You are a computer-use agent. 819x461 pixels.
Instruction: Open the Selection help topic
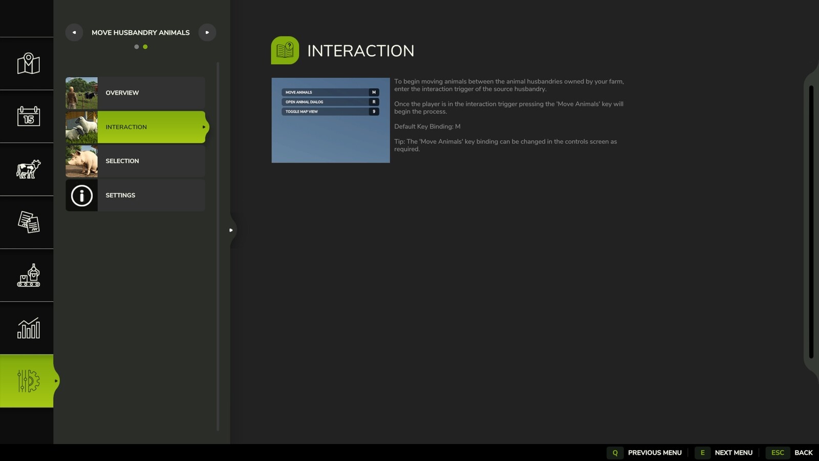(x=135, y=161)
